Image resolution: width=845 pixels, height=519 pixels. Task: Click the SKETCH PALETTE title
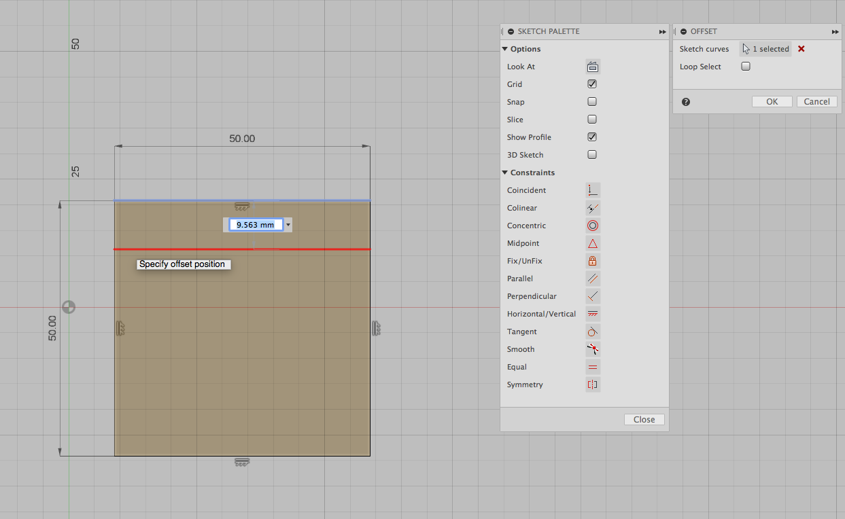coord(549,32)
